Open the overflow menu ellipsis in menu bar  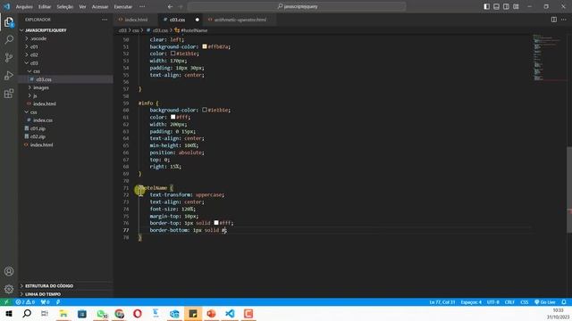coord(142,6)
